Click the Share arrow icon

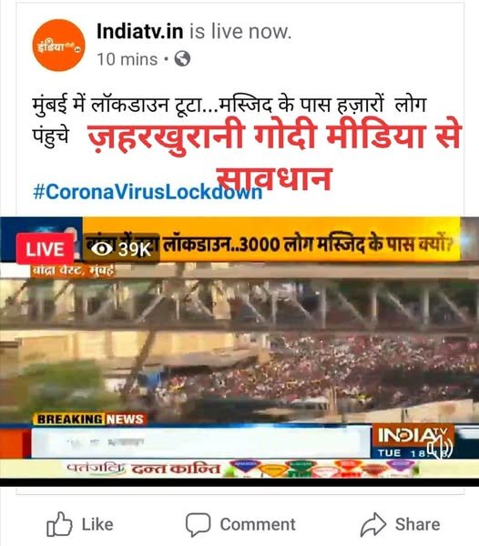tap(373, 524)
